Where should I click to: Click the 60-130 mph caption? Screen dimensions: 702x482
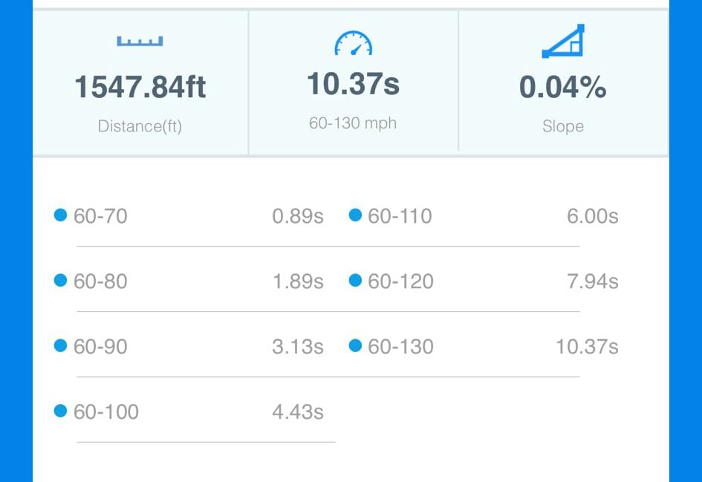pyautogui.click(x=353, y=123)
